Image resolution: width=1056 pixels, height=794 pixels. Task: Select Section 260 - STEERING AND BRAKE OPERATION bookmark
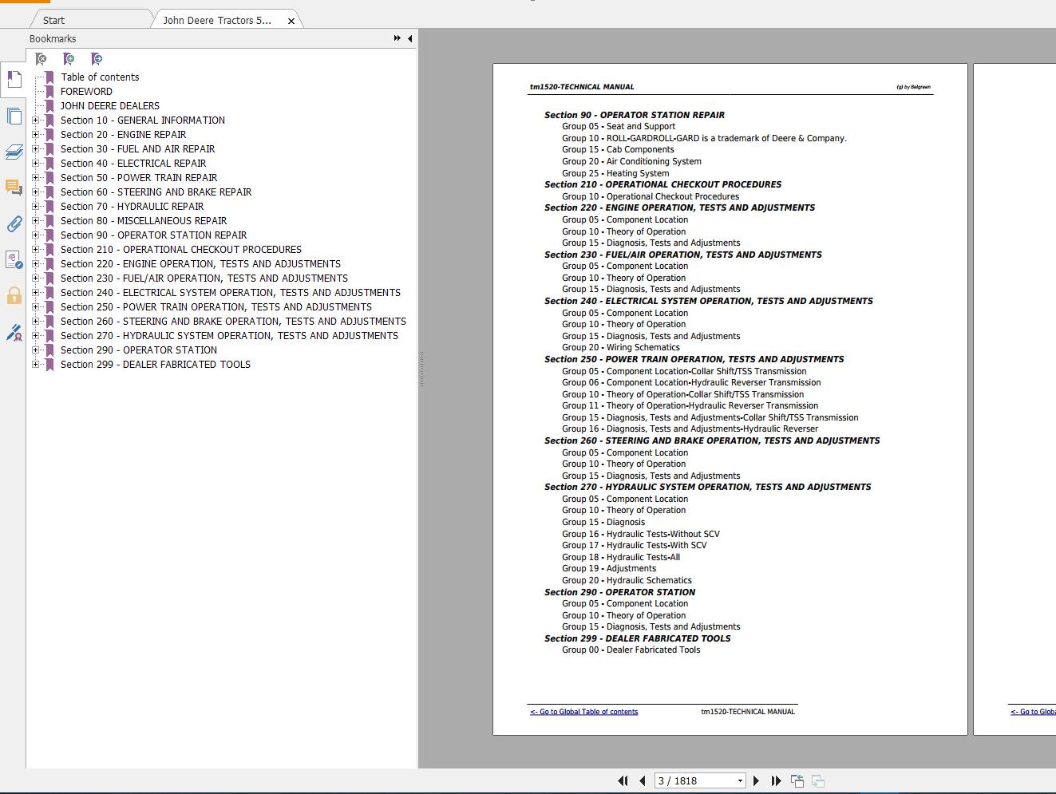click(233, 322)
